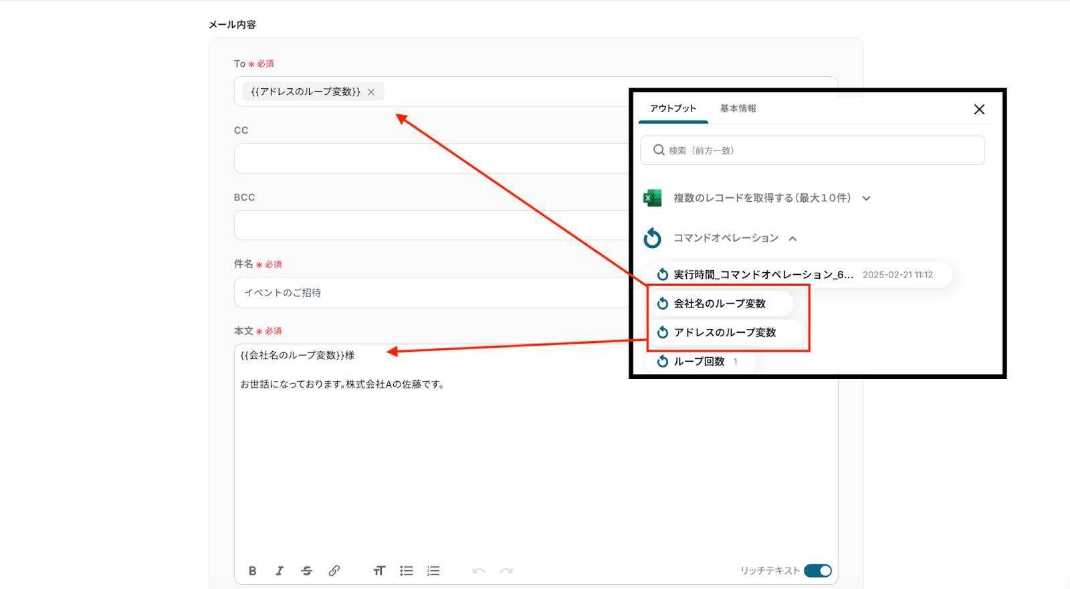Click the Excel icon beside 複数のレコードを取得する

point(652,198)
